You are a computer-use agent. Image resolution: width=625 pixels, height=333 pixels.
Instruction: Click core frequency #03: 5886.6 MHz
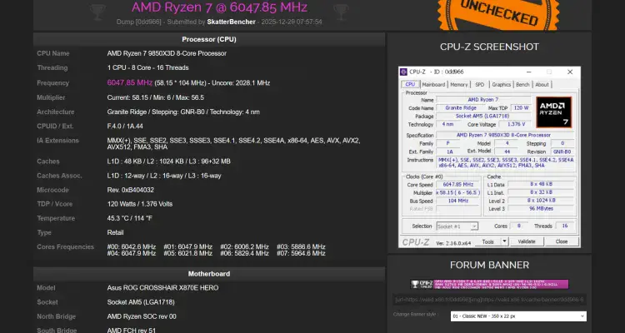tap(301, 247)
